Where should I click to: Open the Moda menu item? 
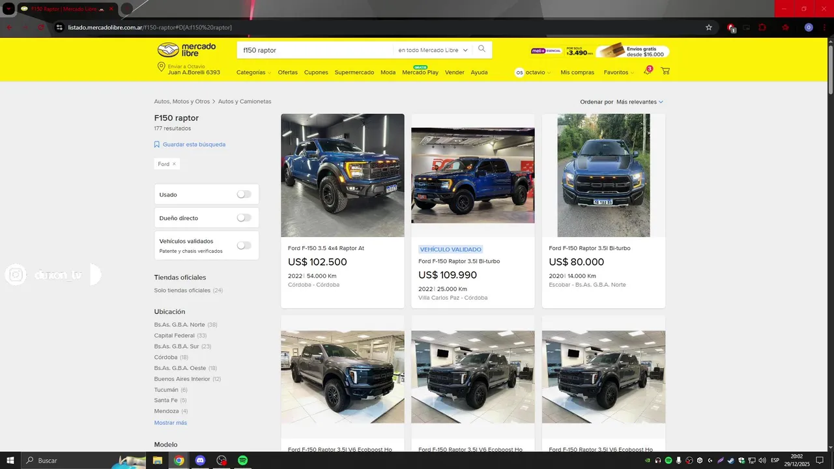coord(388,72)
